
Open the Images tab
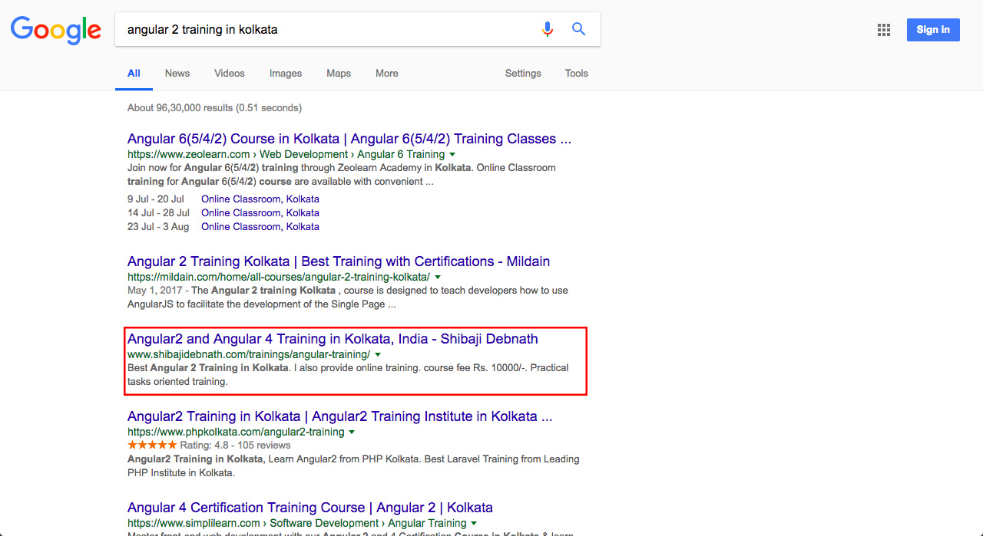pos(286,74)
